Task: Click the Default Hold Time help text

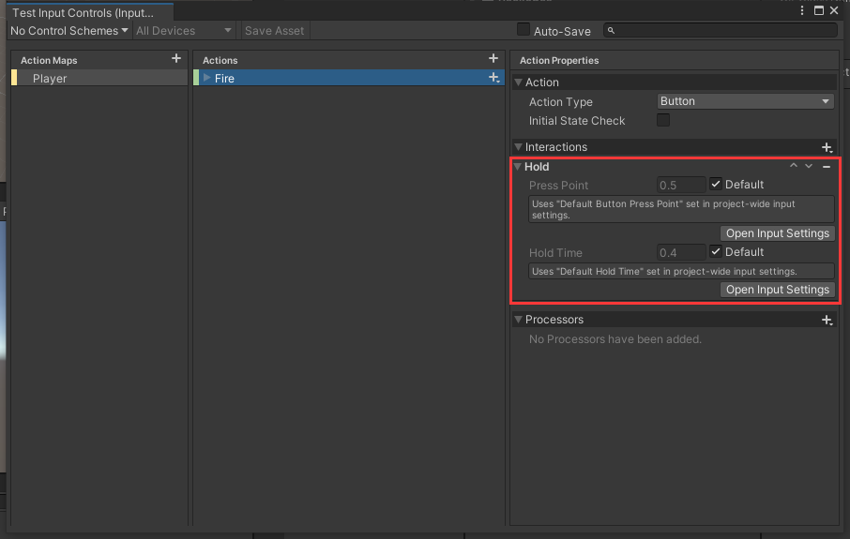Action: point(681,272)
